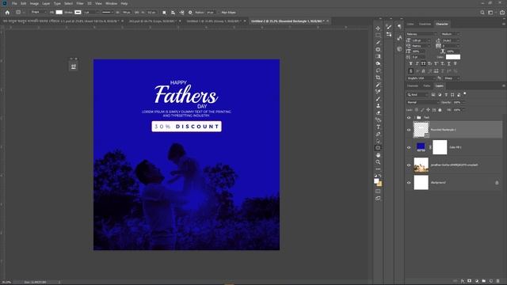
Task: Toggle Quick Mask mode icon
Action: pos(378,192)
